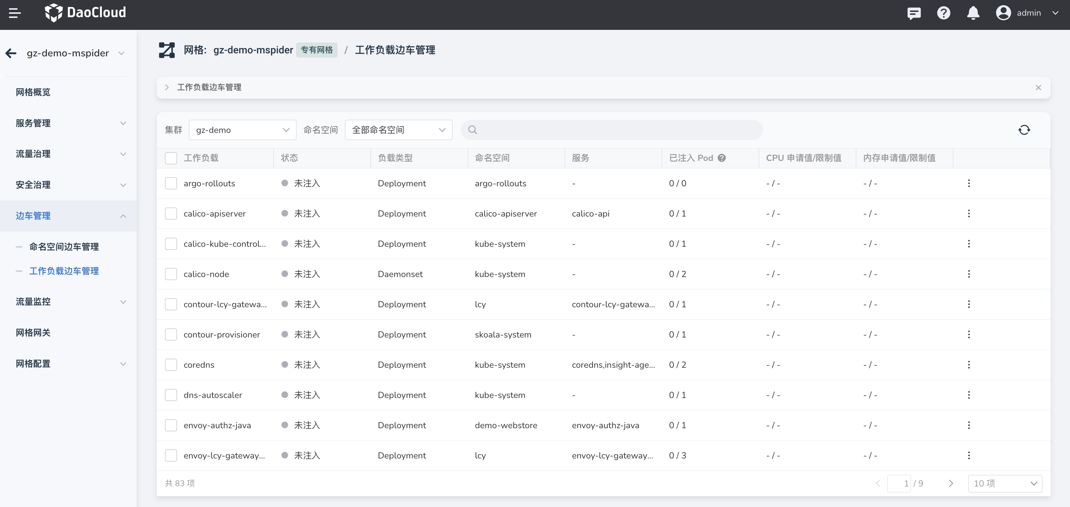Toggle the select-all checkbox in table header
Viewport: 1070px width, 507px height.
point(171,158)
